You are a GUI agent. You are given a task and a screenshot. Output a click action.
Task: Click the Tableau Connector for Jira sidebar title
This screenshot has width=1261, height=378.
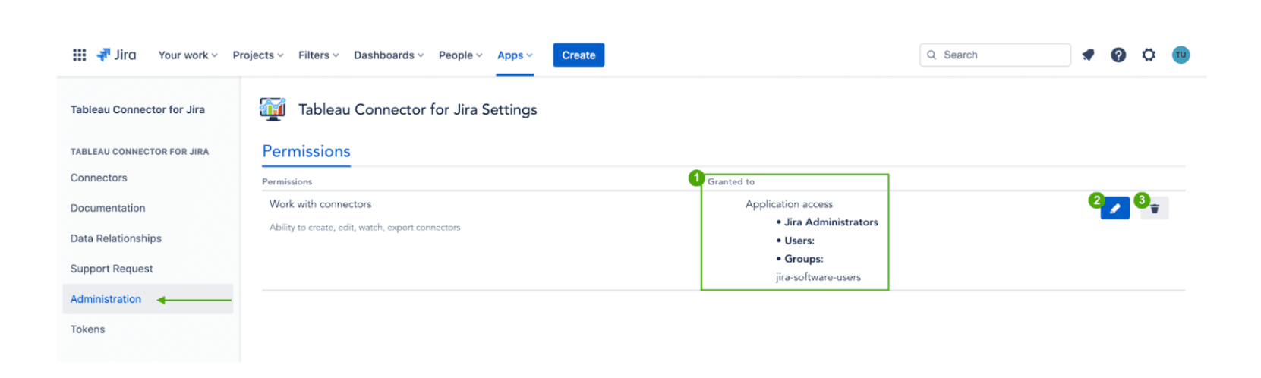[137, 109]
